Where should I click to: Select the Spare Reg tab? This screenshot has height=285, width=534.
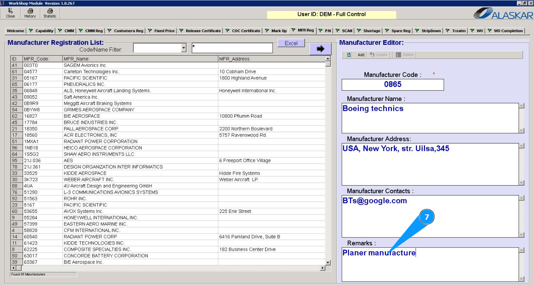(398, 31)
